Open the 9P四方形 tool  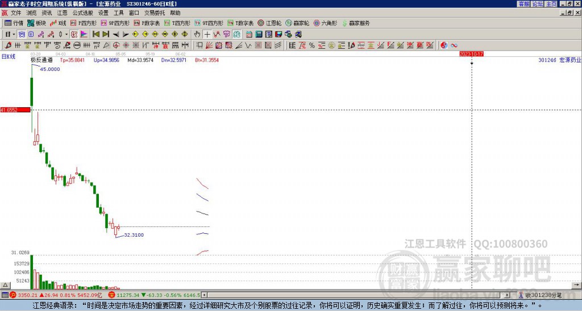(x=115, y=23)
